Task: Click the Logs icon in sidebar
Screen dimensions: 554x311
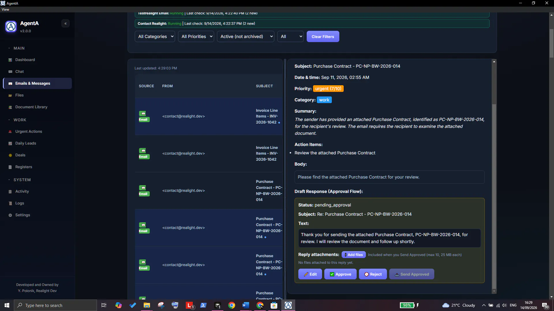Action: pyautogui.click(x=10, y=204)
